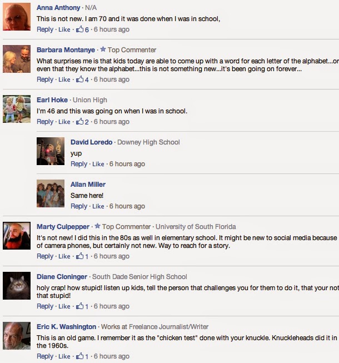This screenshot has width=339, height=363.
Task: Click thumbs-up icon on Diane Cloninger's comment
Action: [80, 306]
